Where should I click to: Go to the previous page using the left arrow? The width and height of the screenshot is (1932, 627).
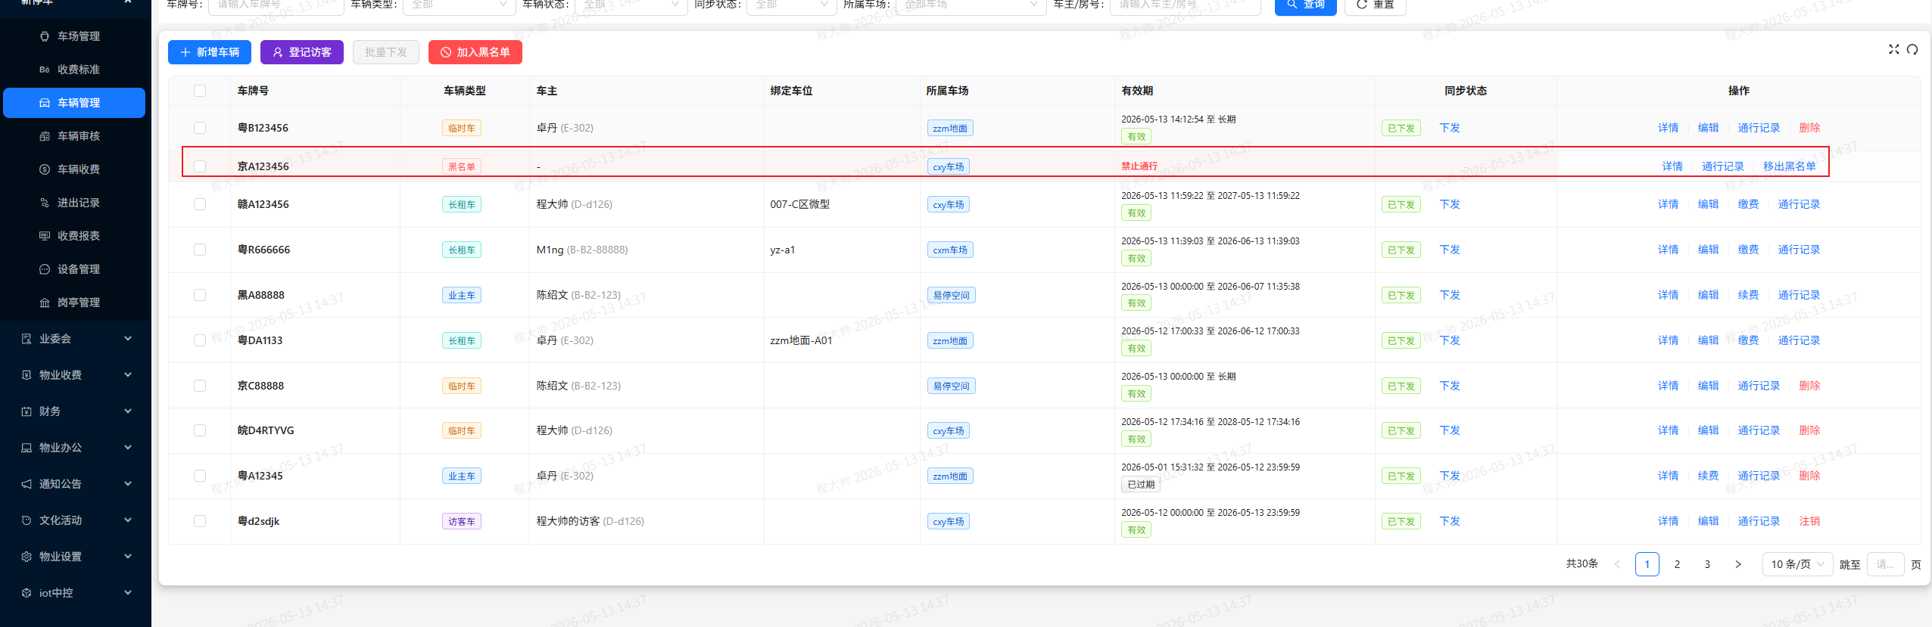click(1617, 564)
